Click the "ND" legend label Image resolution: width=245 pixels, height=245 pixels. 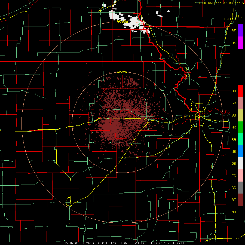234,212
